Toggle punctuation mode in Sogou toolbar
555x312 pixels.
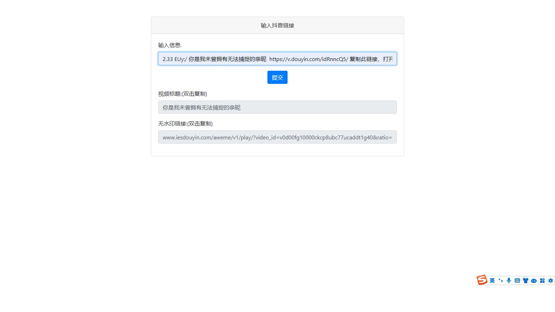[500, 280]
